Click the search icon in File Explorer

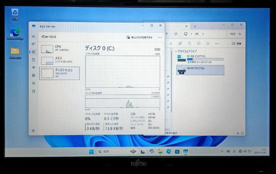click(x=240, y=34)
